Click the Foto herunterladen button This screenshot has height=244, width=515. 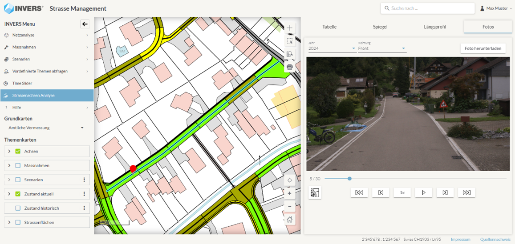(483, 48)
